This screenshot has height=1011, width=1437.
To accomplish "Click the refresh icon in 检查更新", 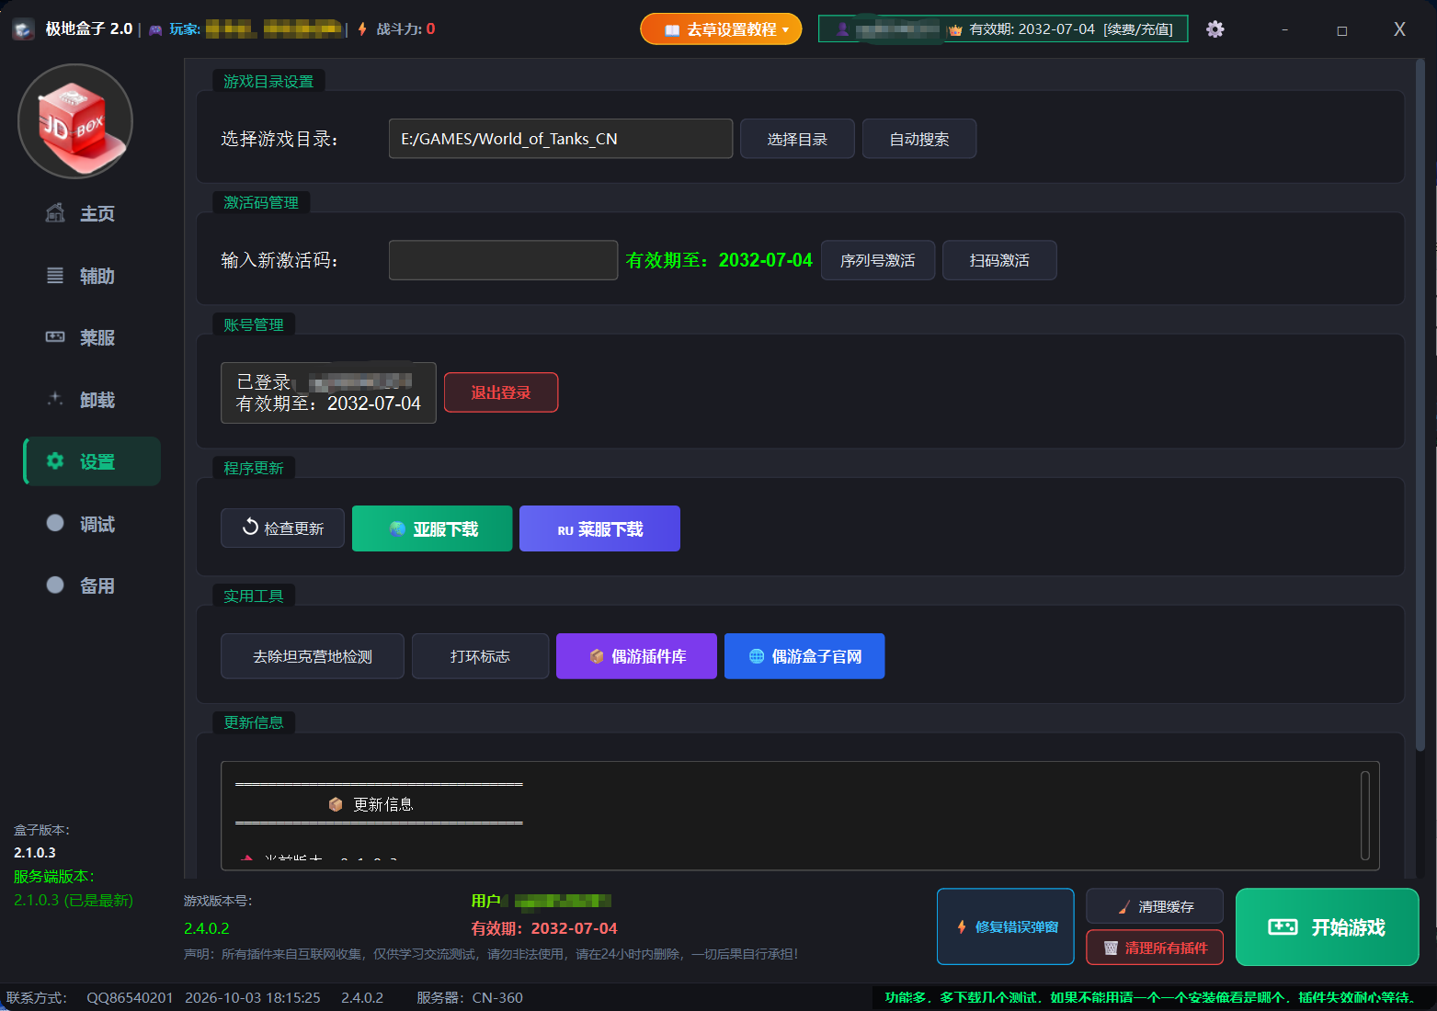I will pos(250,528).
